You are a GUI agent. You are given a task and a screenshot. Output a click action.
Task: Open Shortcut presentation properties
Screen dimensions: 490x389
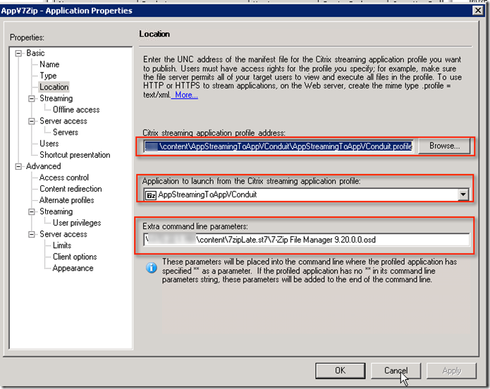(75, 155)
